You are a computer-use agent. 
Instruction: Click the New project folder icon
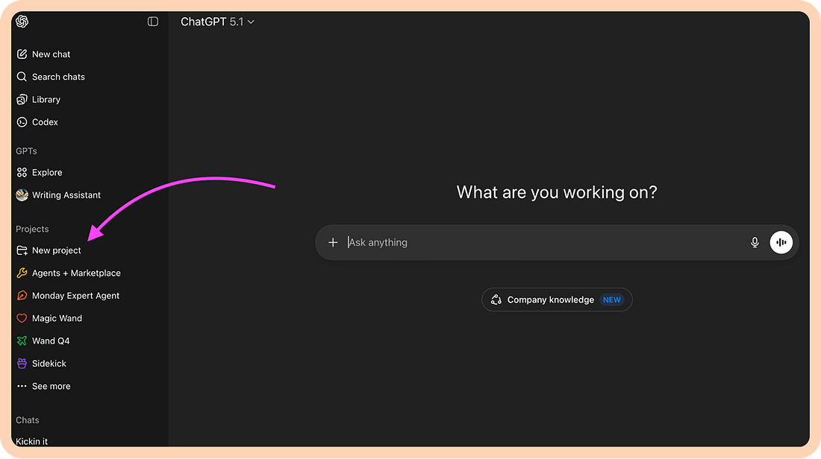tap(22, 250)
